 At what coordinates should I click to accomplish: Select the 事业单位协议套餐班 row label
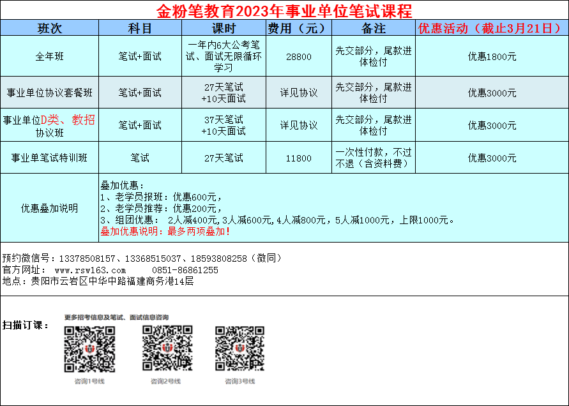click(x=50, y=93)
